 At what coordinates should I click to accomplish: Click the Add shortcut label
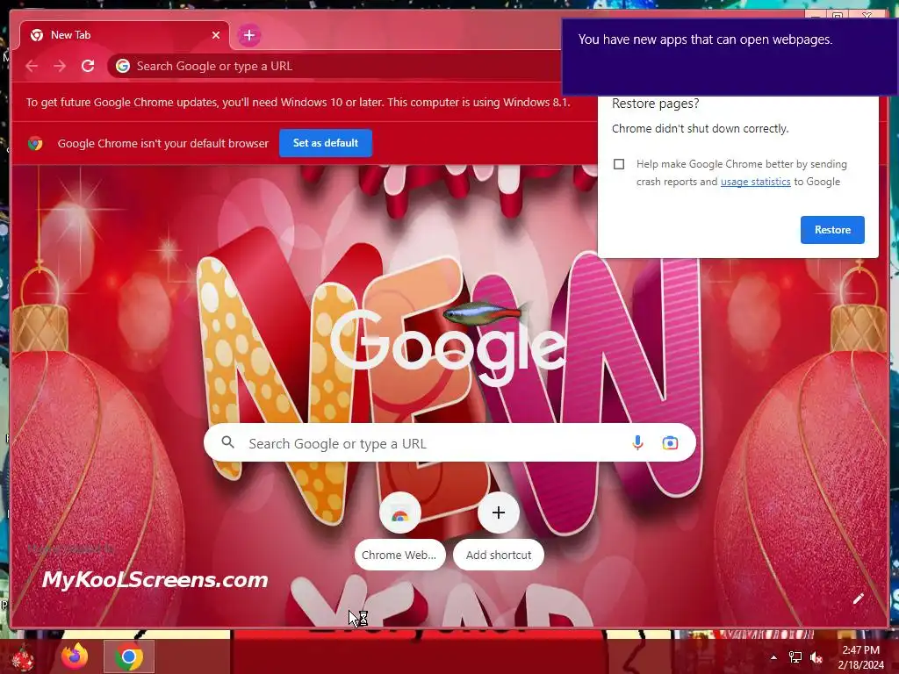(499, 555)
